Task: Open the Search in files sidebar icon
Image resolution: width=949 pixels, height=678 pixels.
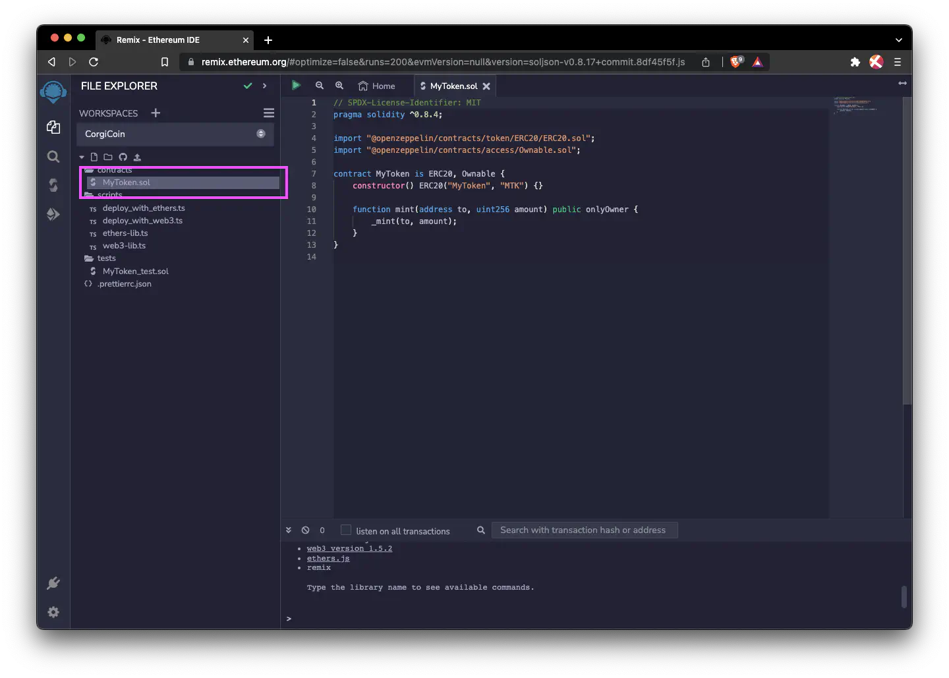Action: [x=53, y=156]
